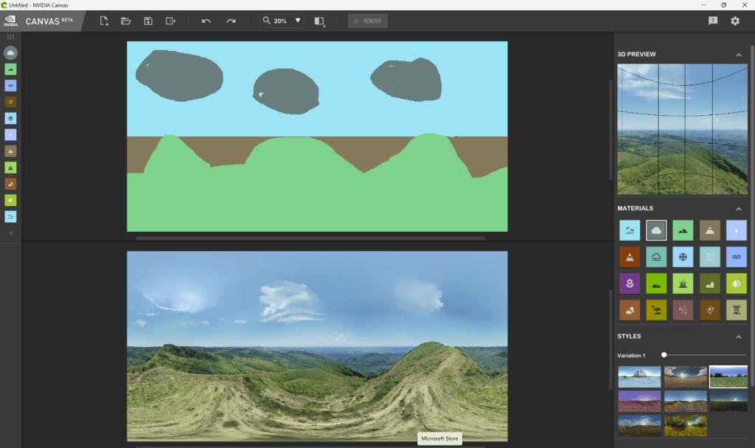Collapse the 3D Preview section
This screenshot has height=448, width=755.
(x=738, y=55)
